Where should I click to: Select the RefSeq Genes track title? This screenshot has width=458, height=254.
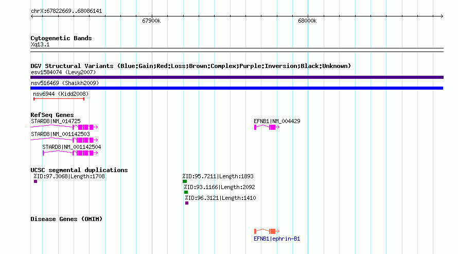coord(52,115)
